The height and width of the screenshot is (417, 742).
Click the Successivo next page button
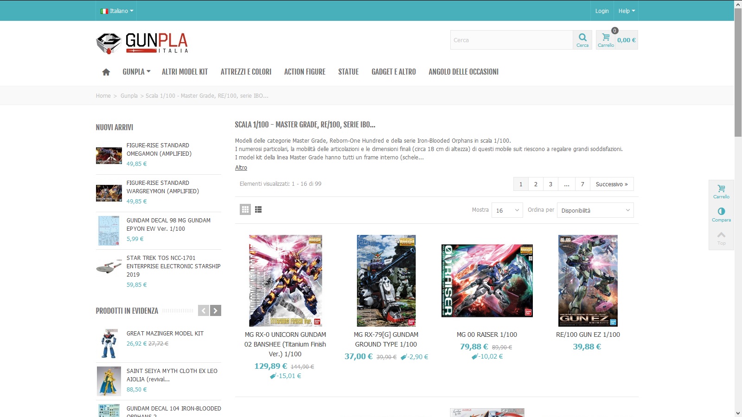tap(612, 184)
